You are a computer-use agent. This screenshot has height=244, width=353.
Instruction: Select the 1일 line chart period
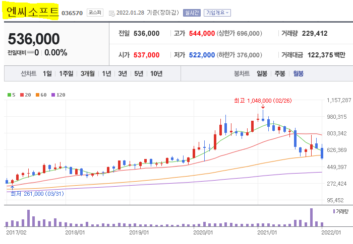point(47,73)
